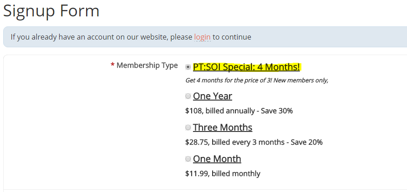Click the 'If you already have an account' text
This screenshot has height=192, width=407.
[x=101, y=37]
